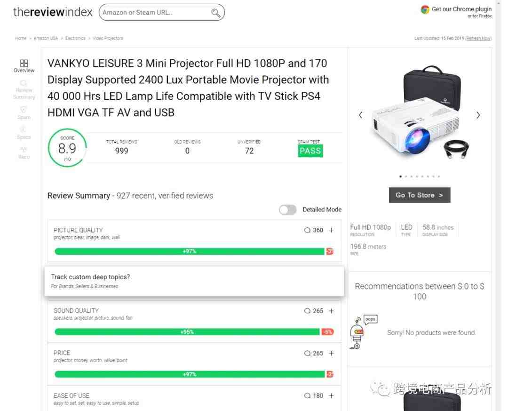This screenshot has width=508, height=411.
Task: Expand Picture Quality with plus sign
Action: click(331, 230)
